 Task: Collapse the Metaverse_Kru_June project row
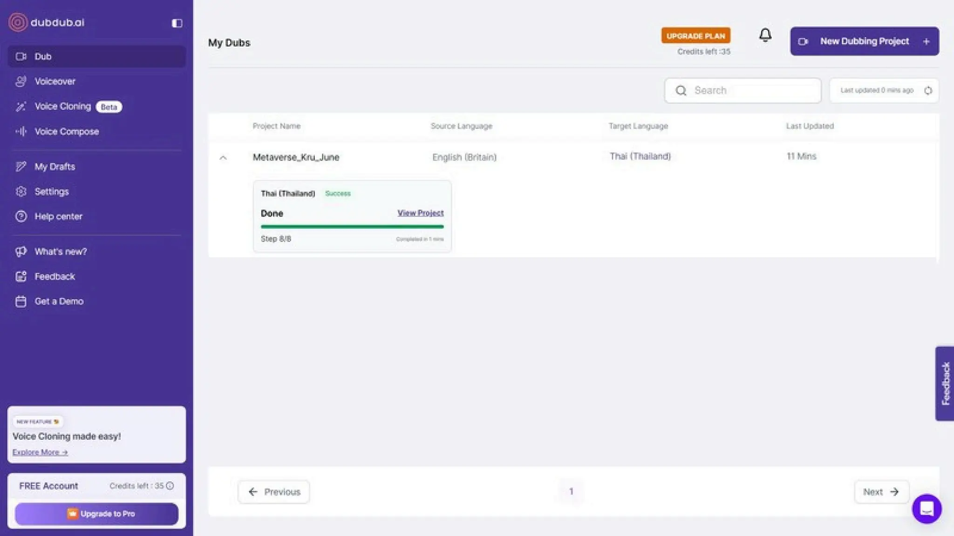[223, 158]
